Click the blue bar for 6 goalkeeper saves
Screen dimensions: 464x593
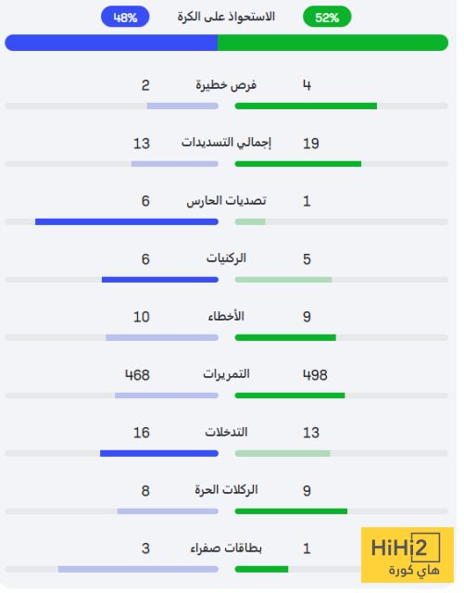pos(127,221)
